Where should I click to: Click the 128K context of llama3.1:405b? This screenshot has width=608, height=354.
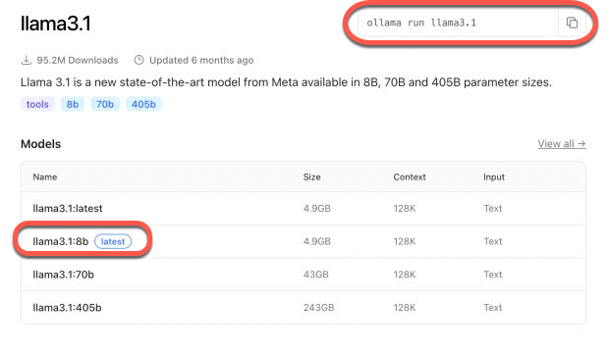coord(405,308)
